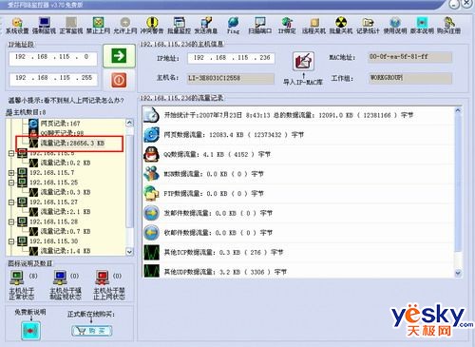Click the 购买 shopping cart button
This screenshot has width=475, height=347.
[92, 331]
